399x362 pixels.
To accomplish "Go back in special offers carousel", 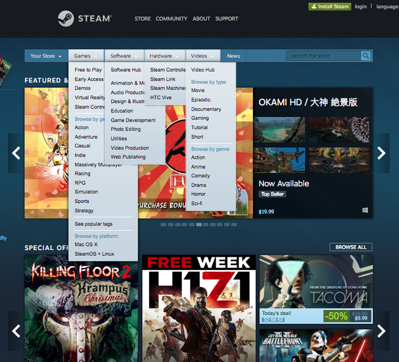I will pyautogui.click(x=16, y=331).
